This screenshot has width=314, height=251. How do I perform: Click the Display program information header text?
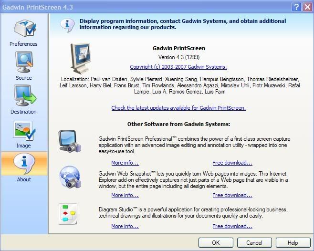point(183,24)
